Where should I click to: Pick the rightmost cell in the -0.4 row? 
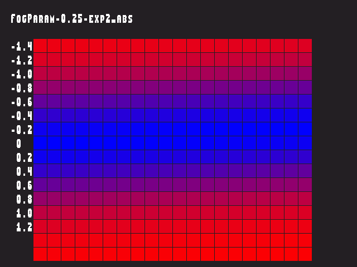coord(305,115)
